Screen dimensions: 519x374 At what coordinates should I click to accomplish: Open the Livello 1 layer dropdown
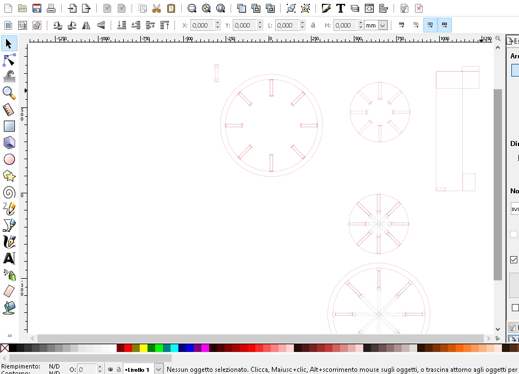(x=159, y=369)
